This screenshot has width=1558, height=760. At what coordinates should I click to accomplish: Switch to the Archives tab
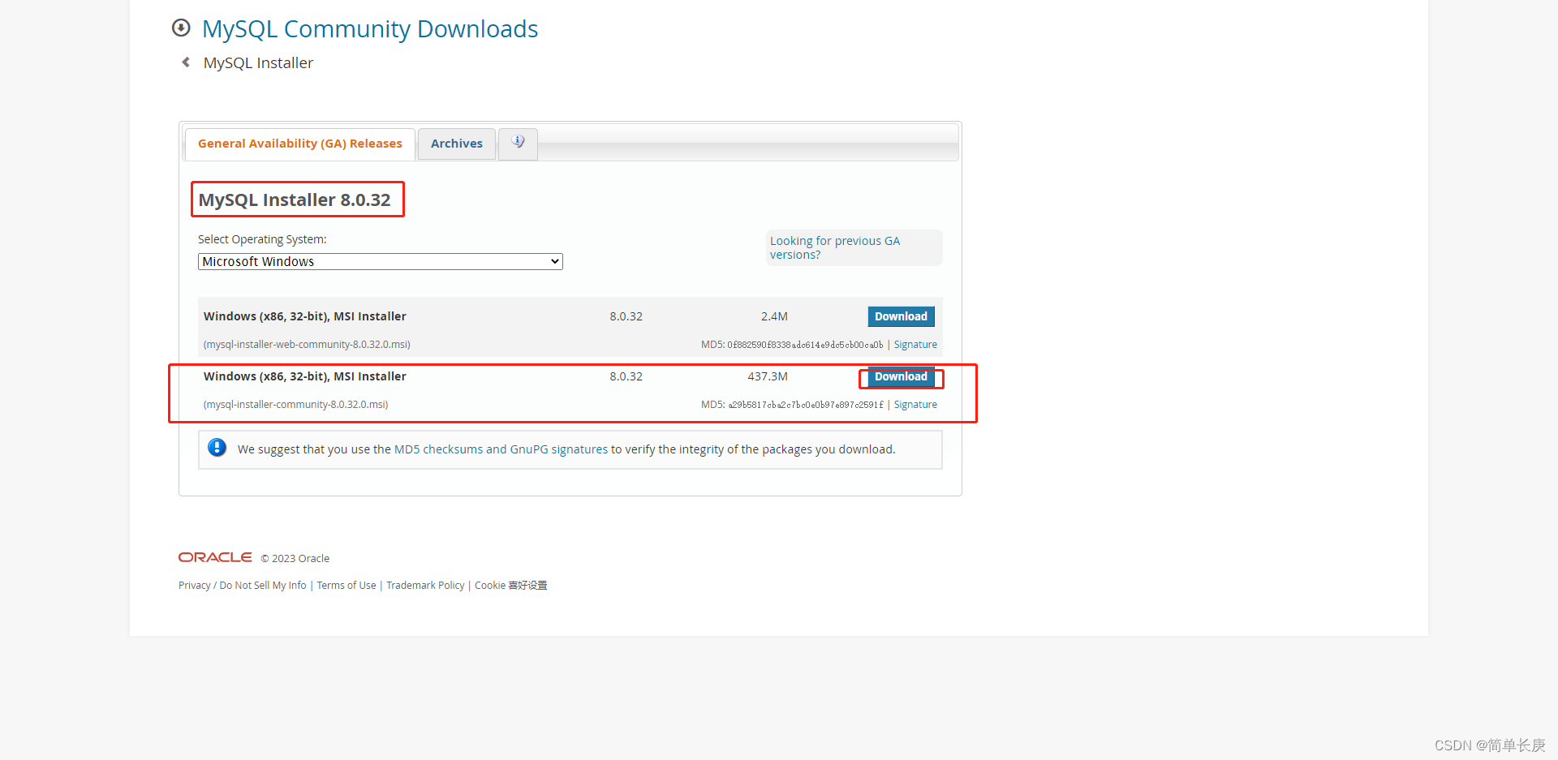457,144
